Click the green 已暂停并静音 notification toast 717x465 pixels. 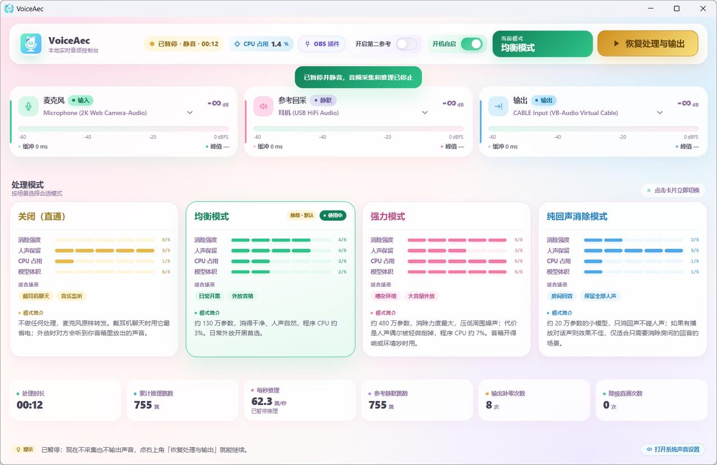click(358, 77)
